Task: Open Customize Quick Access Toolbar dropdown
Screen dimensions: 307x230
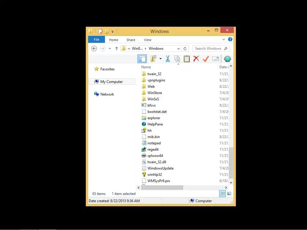Action: (x=113, y=31)
